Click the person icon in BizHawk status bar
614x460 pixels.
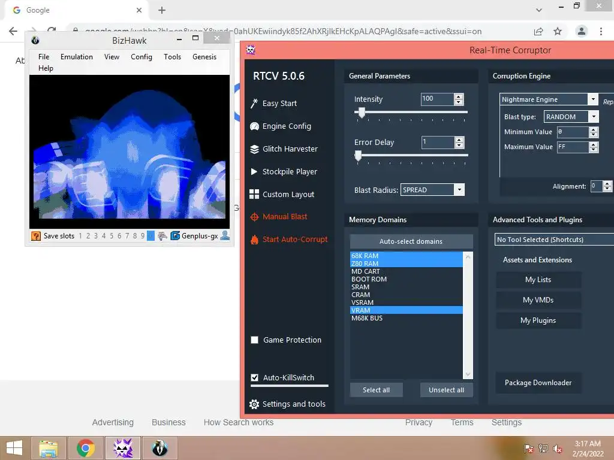tap(225, 235)
